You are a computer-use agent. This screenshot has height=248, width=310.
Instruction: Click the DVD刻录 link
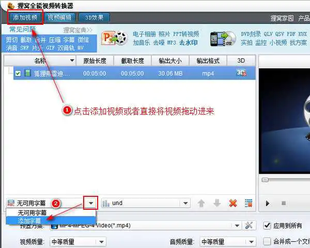point(251,34)
